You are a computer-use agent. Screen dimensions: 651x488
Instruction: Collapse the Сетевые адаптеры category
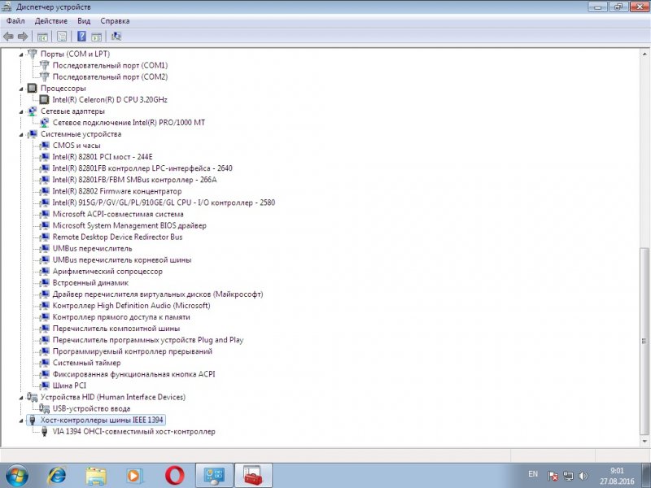pyautogui.click(x=21, y=111)
